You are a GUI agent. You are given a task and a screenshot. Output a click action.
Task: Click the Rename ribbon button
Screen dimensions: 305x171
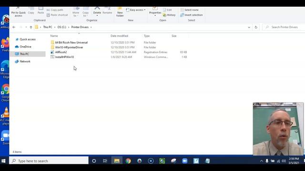(107, 11)
